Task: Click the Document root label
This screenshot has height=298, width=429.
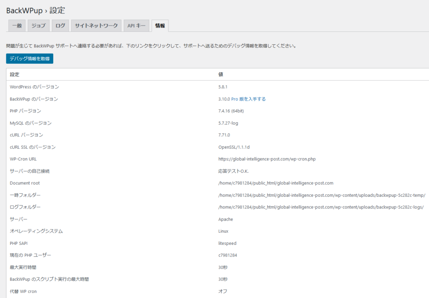Action: [25, 183]
